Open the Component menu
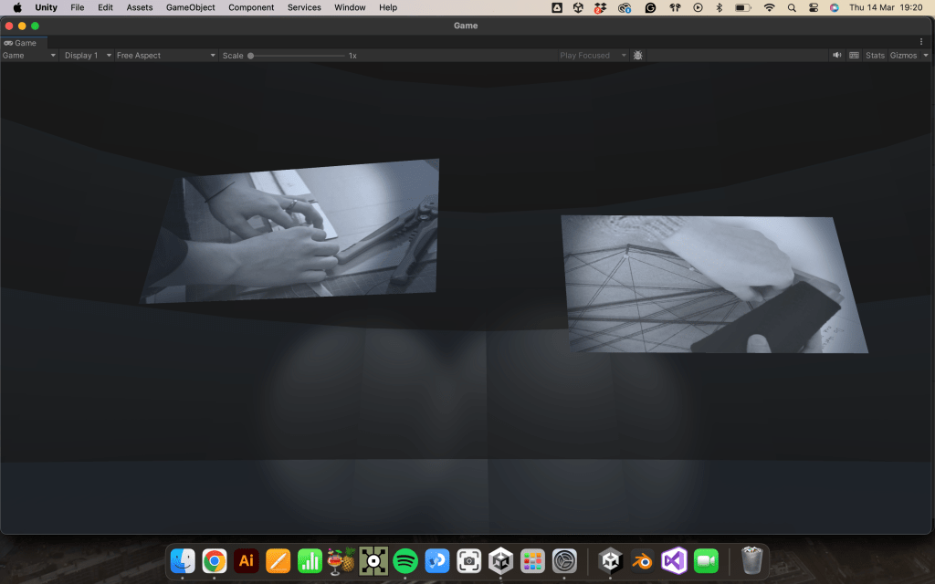Viewport: 935px width, 584px height. tap(251, 7)
